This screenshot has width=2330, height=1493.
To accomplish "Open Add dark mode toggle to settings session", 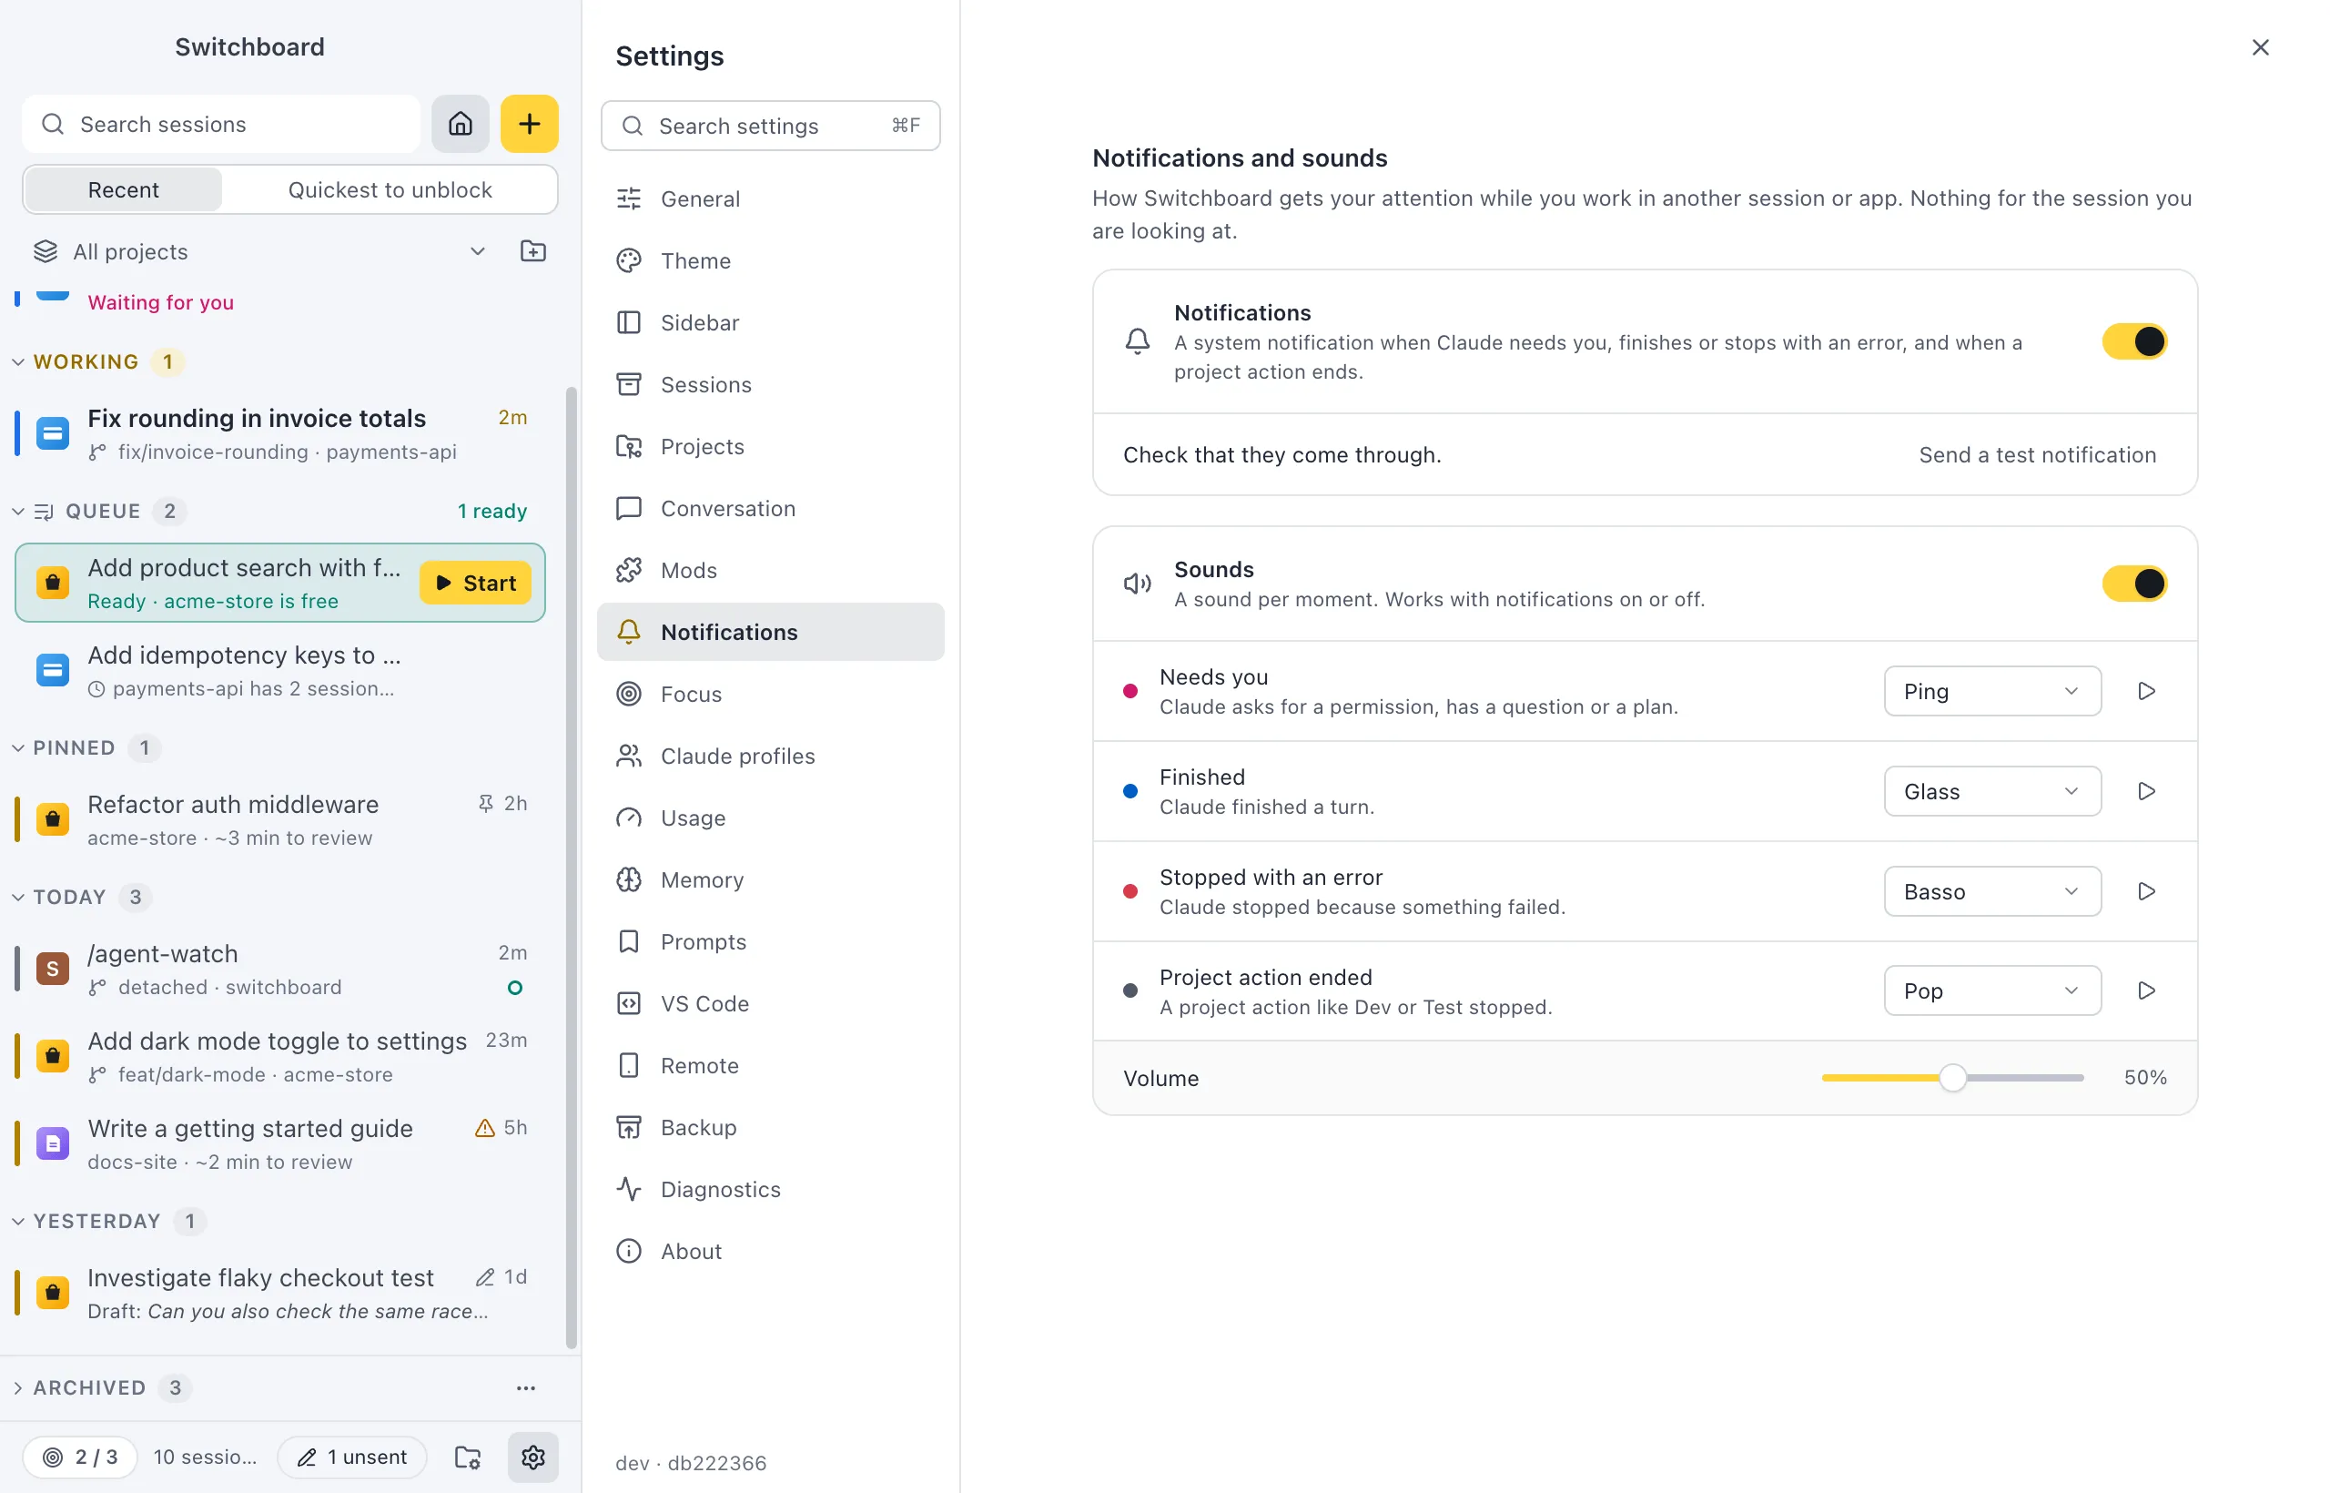I will [281, 1057].
